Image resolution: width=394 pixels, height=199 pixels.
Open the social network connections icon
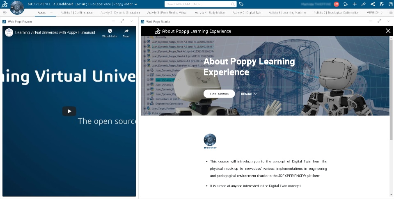[x=373, y=4]
